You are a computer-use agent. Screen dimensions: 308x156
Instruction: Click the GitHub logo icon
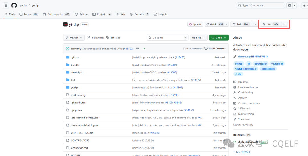(14, 5)
